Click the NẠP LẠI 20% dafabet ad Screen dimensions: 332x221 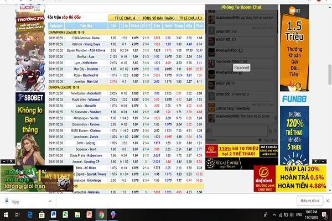pyautogui.click(x=290, y=178)
